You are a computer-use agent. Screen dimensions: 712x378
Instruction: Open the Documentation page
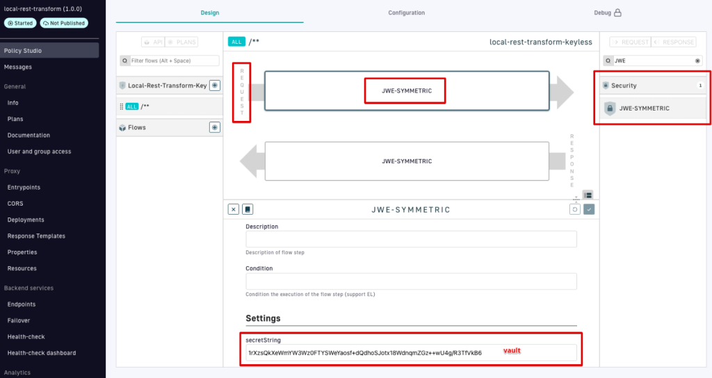29,135
